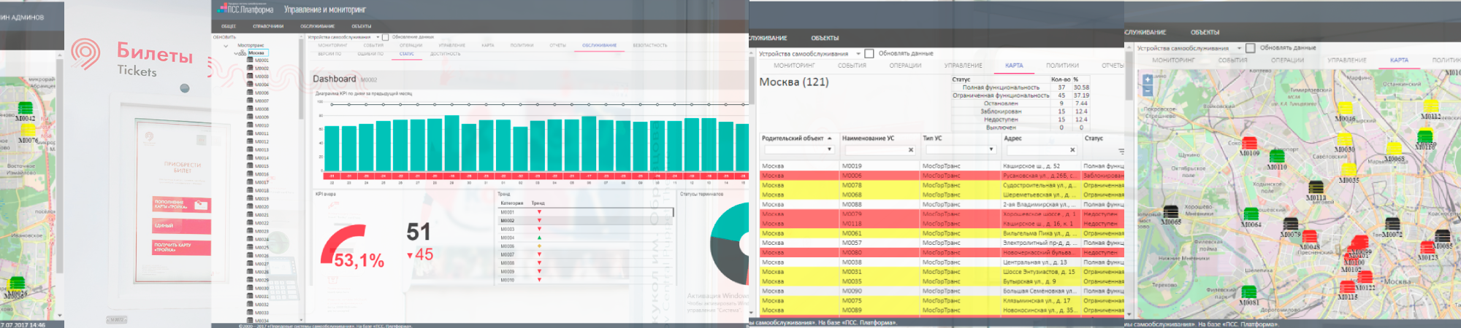Select dark map marker M0065
This screenshot has height=328, width=1461.
coord(1170,211)
